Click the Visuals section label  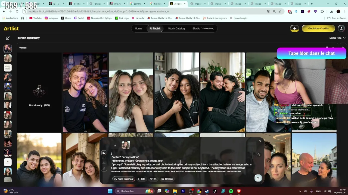23,48
